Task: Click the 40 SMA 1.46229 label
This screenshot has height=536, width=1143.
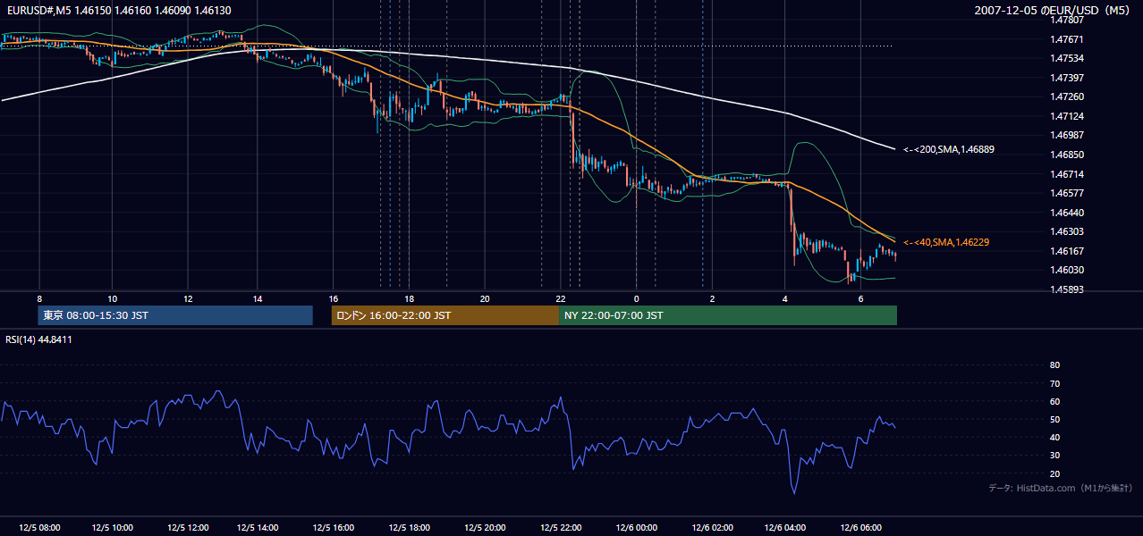Action: click(x=946, y=242)
